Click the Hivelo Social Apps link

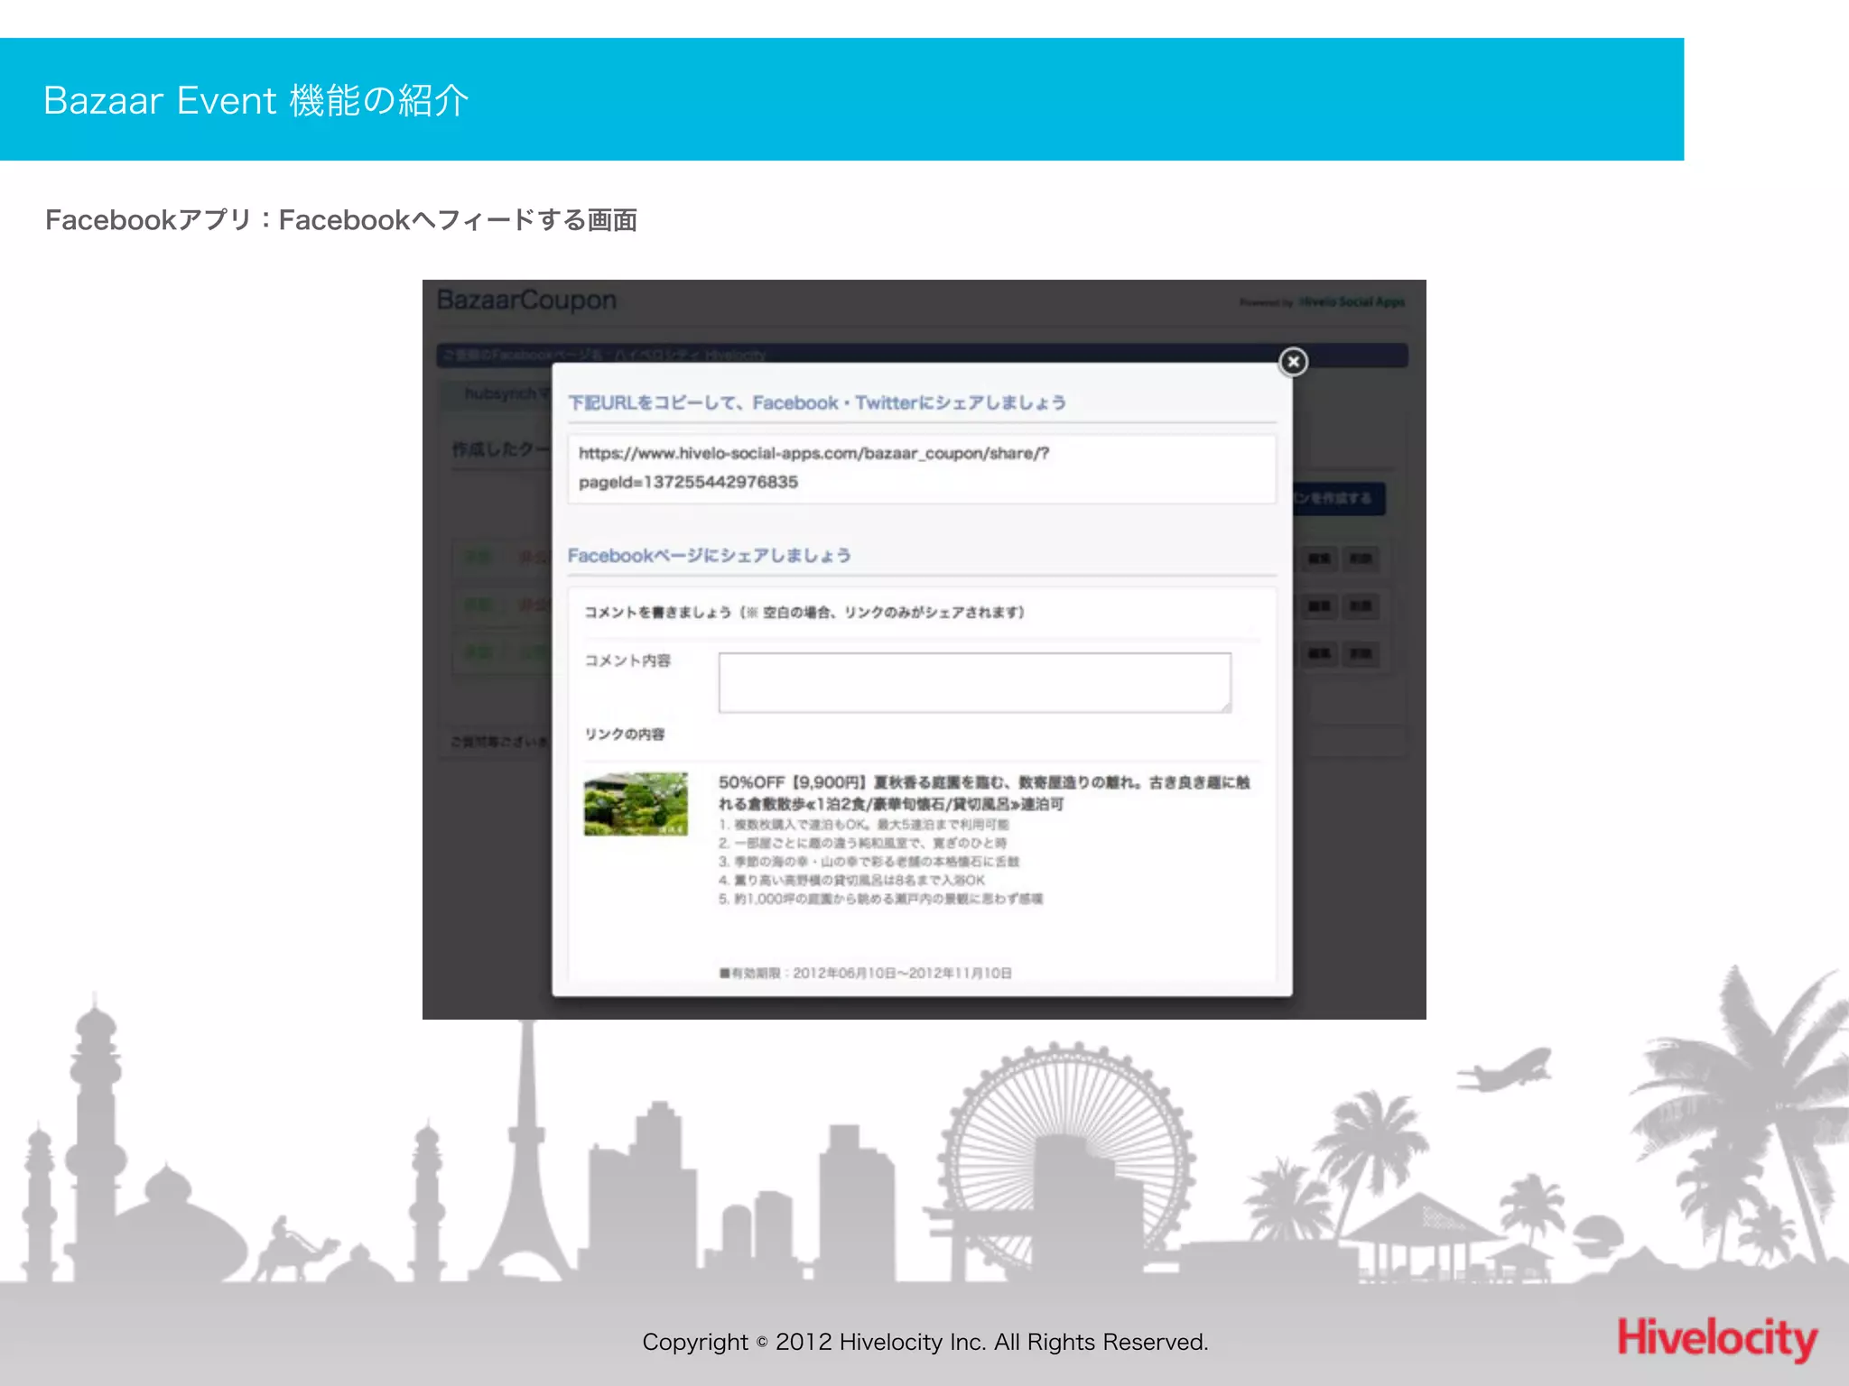click(1351, 302)
